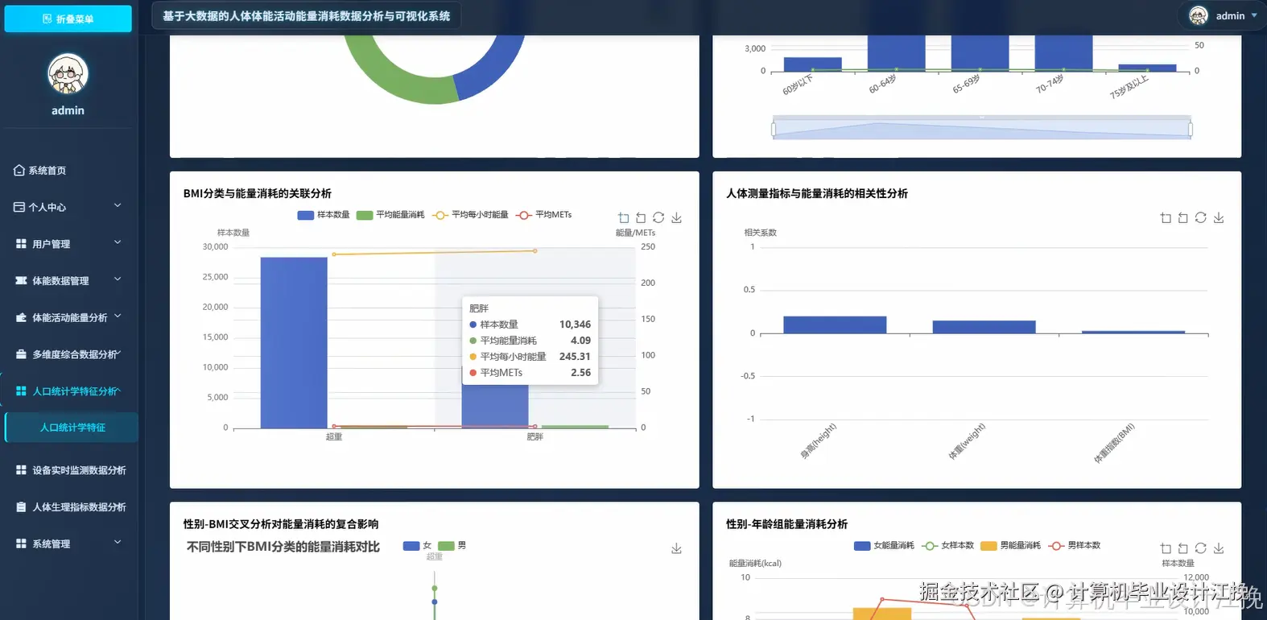The width and height of the screenshot is (1267, 620).
Task: Click right handle of age chart zoom slider
Action: [1191, 129]
